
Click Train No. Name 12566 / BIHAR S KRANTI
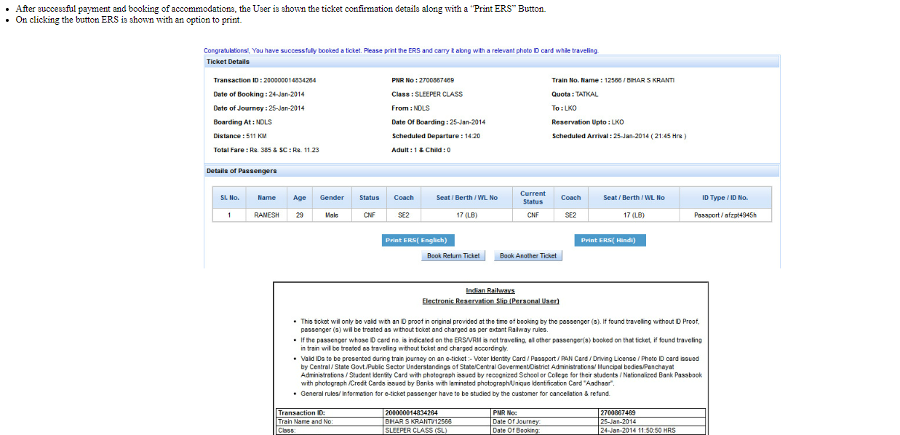click(613, 80)
